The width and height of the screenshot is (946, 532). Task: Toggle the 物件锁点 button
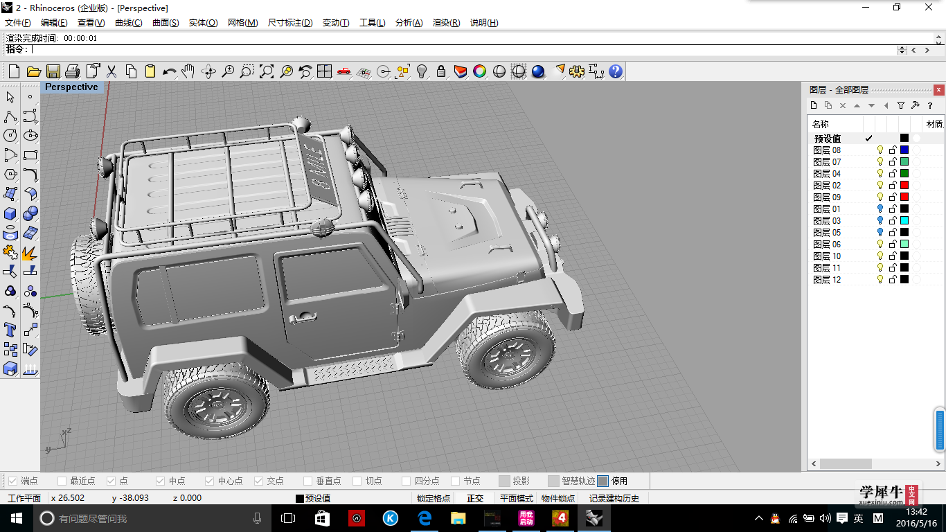(x=558, y=498)
